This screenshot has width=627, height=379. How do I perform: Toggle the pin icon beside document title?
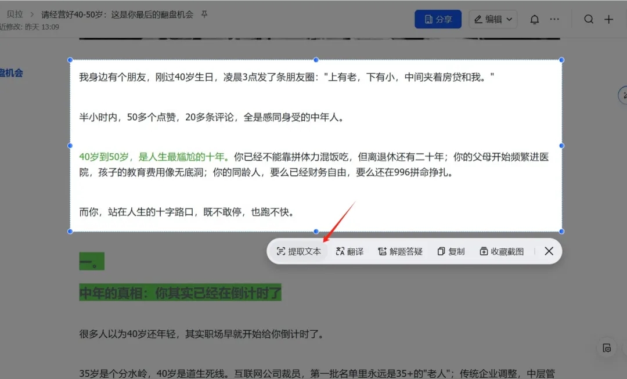tap(204, 13)
